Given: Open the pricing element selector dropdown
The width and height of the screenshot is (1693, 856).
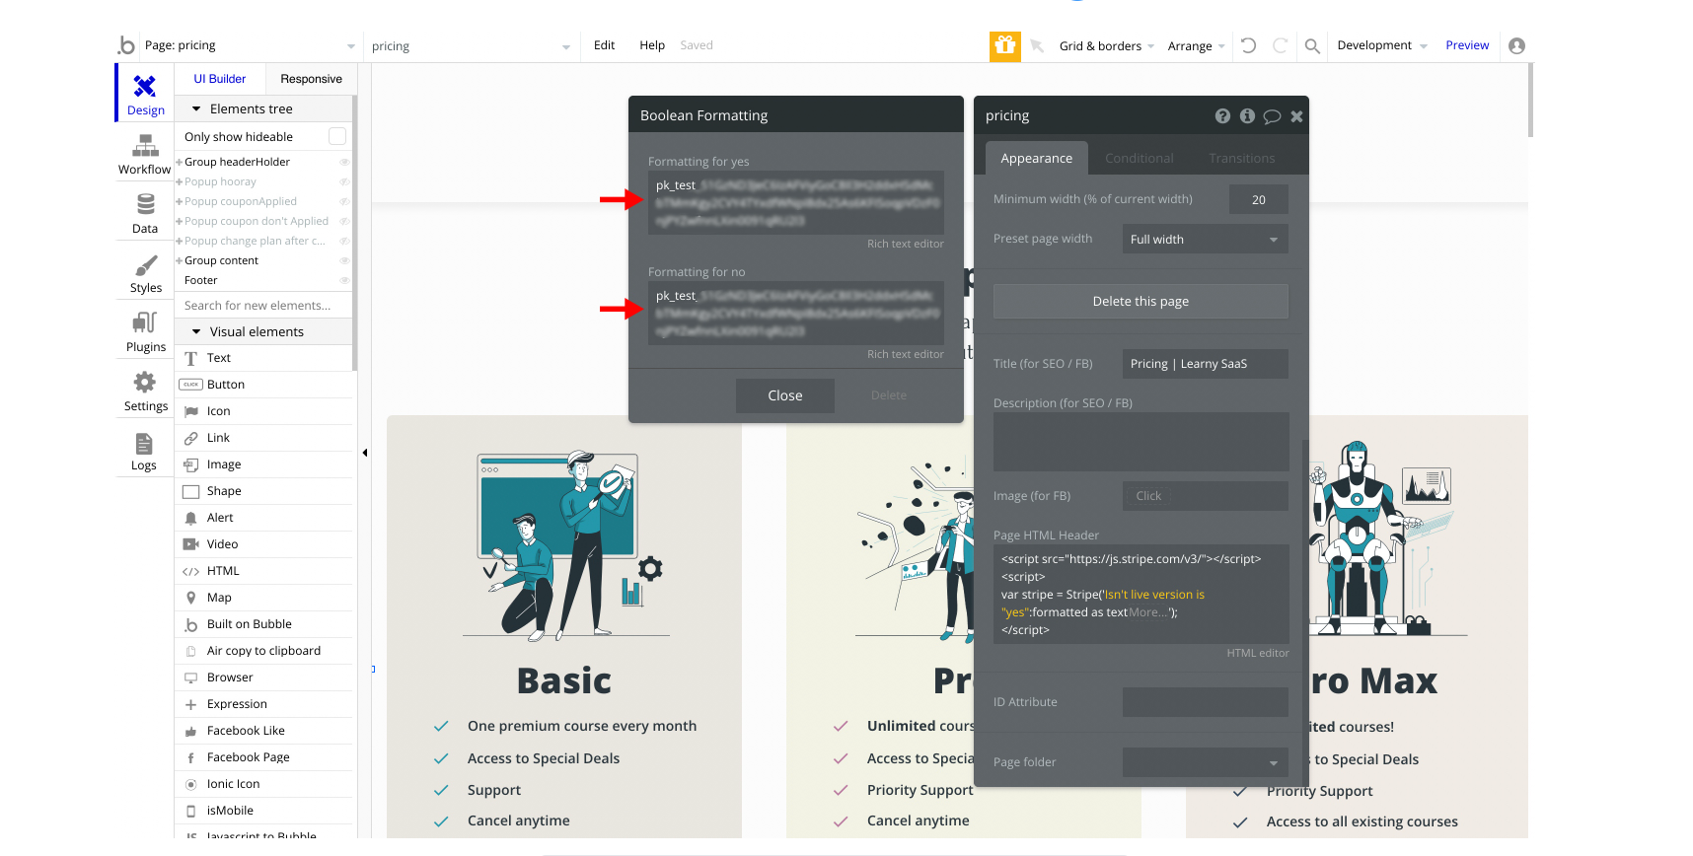Looking at the screenshot, I should pyautogui.click(x=471, y=46).
